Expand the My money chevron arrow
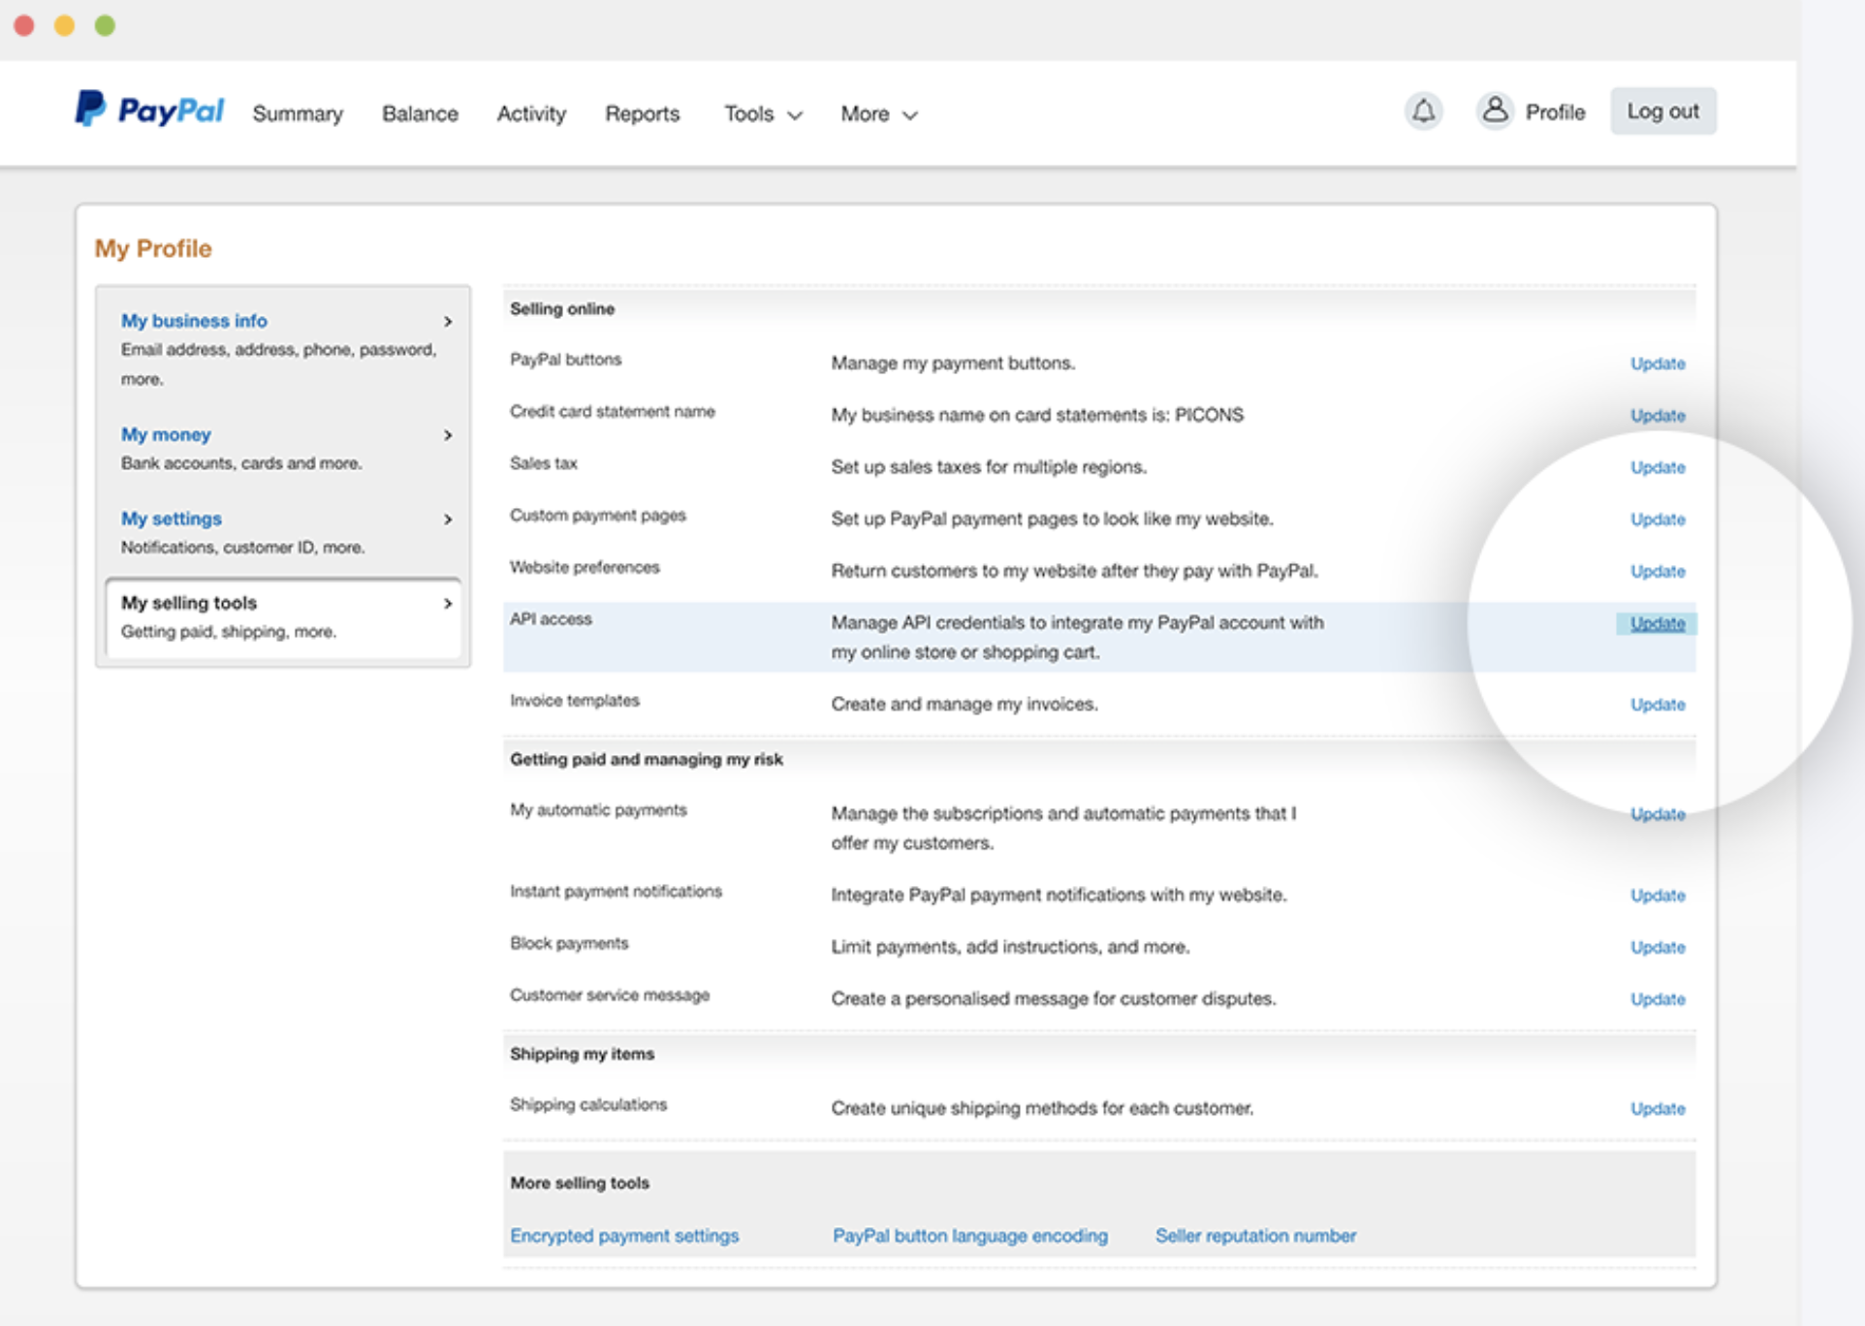Screen dimensions: 1865x1326 pos(448,435)
